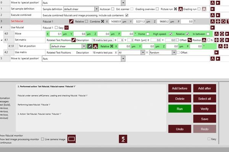Click the Verify button

coord(205,108)
